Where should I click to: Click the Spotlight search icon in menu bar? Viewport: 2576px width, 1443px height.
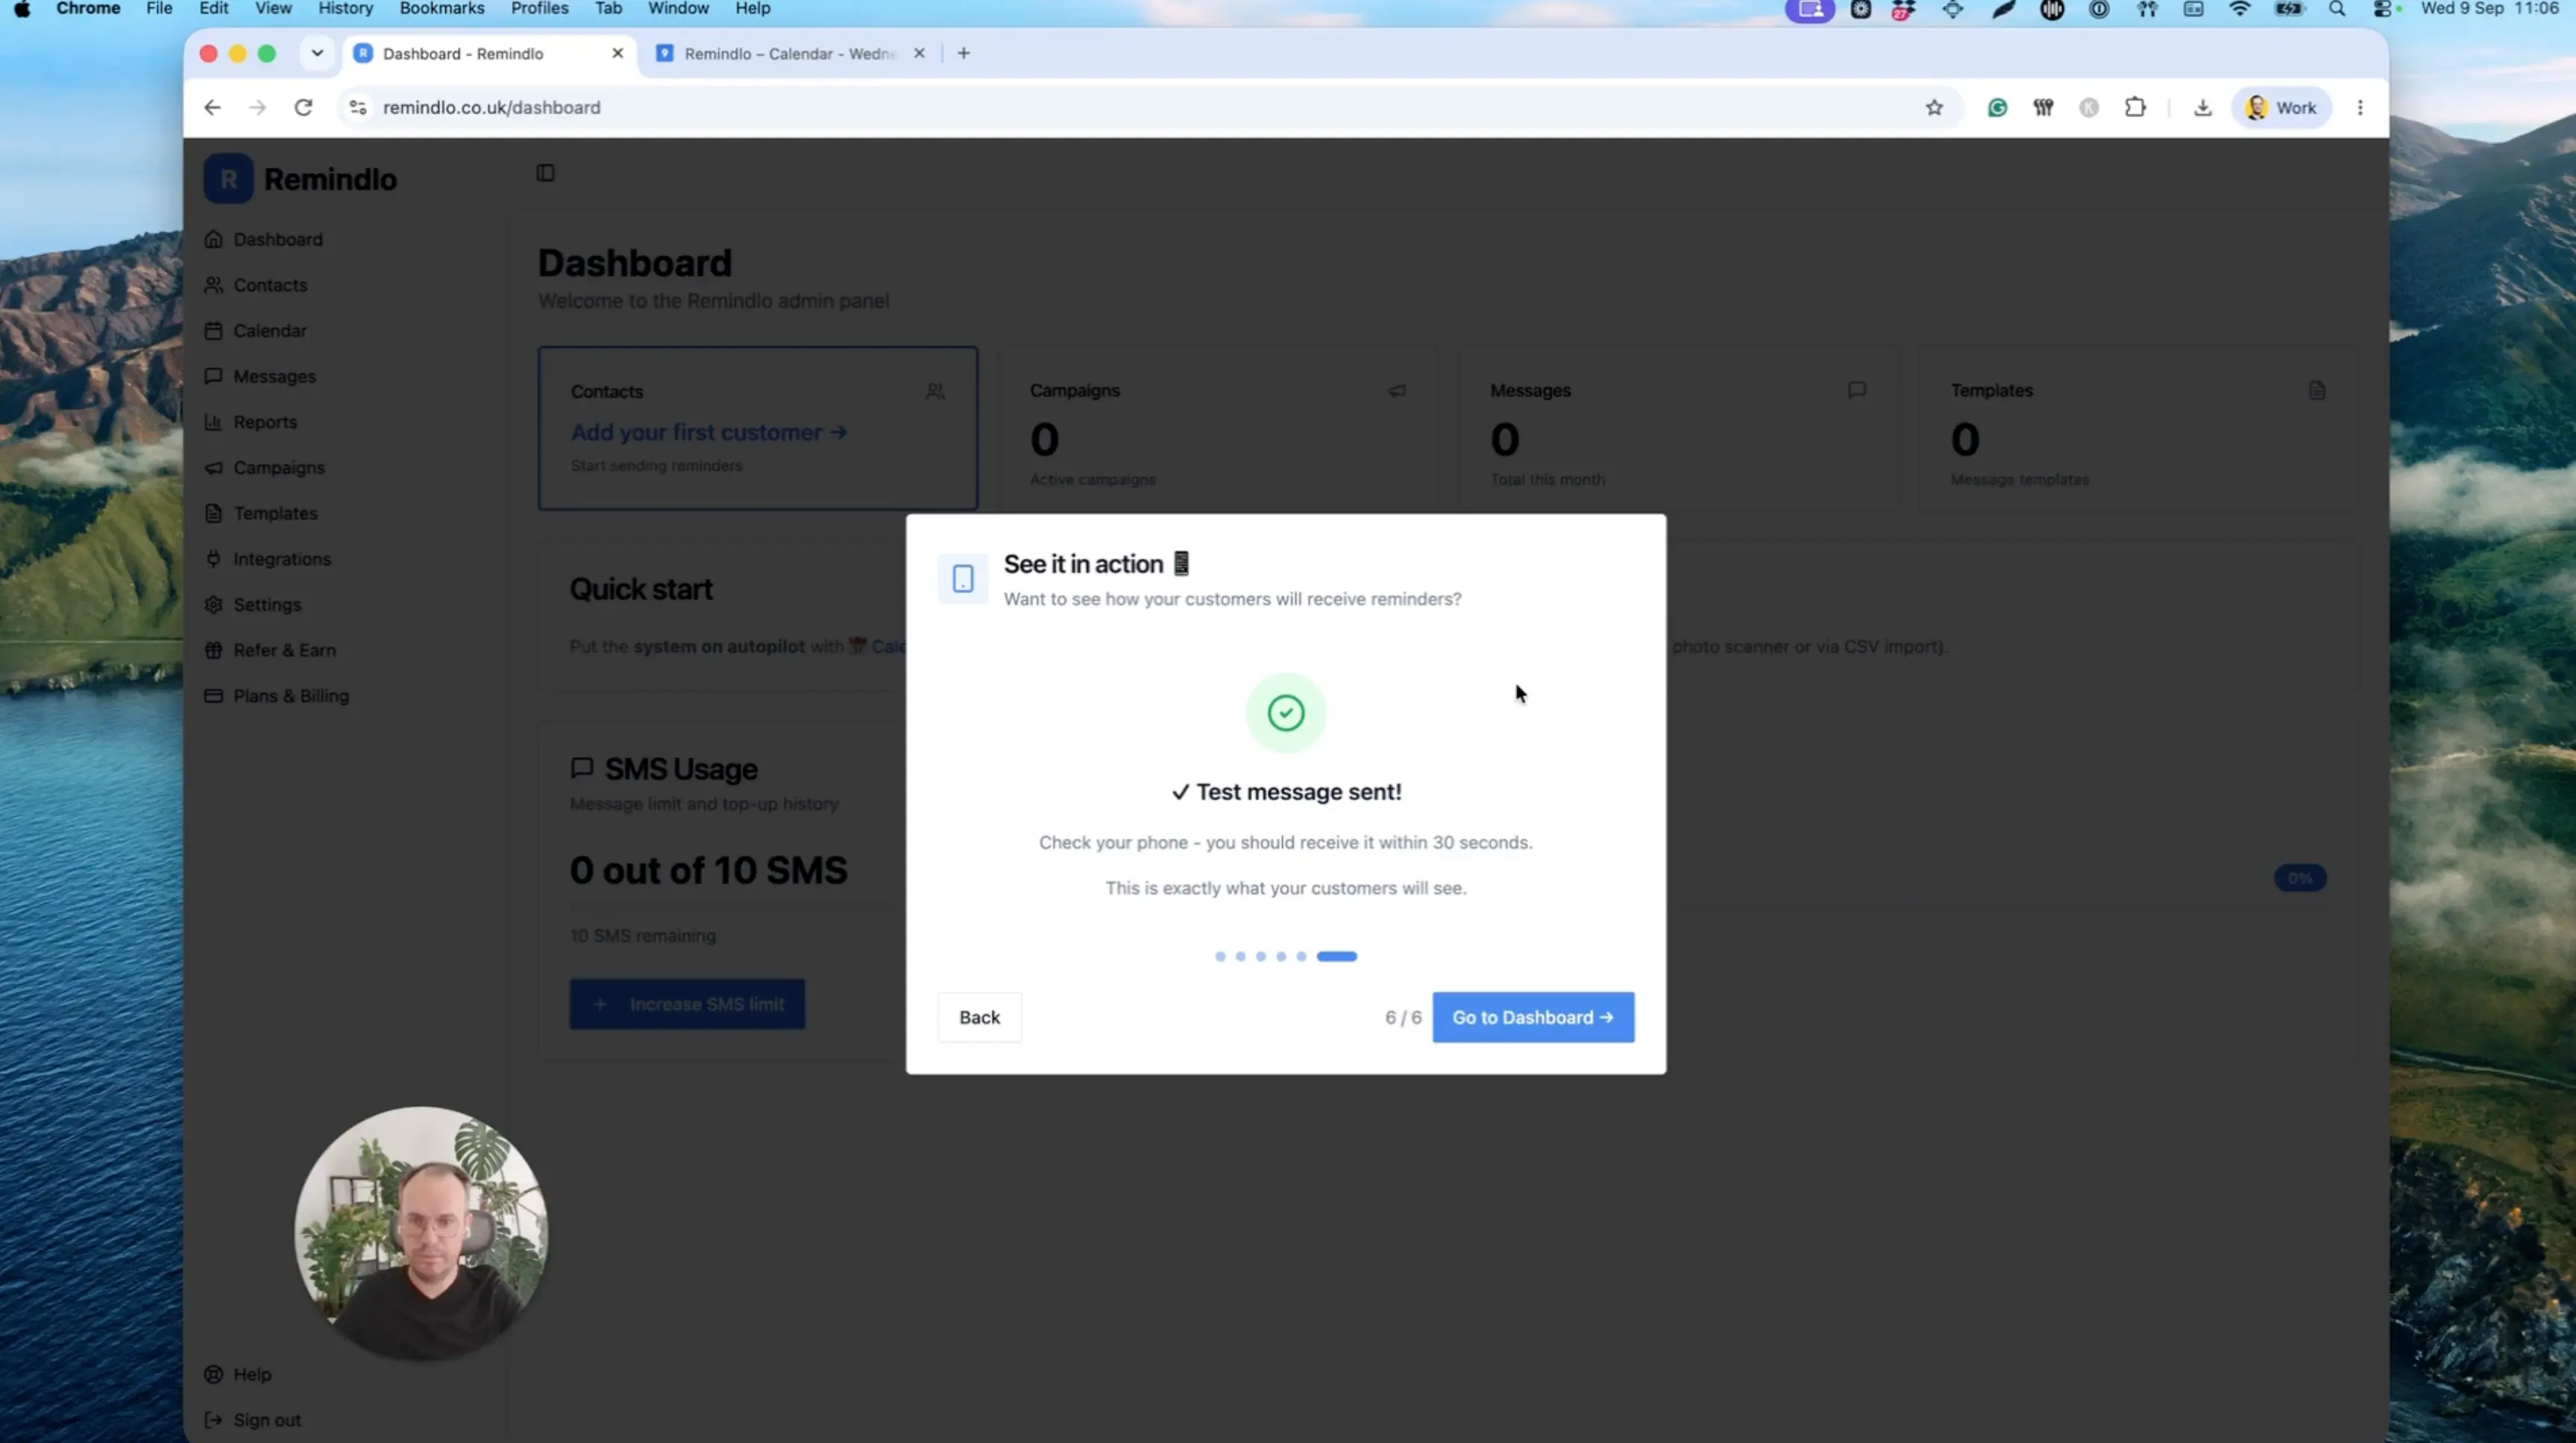2337,9
